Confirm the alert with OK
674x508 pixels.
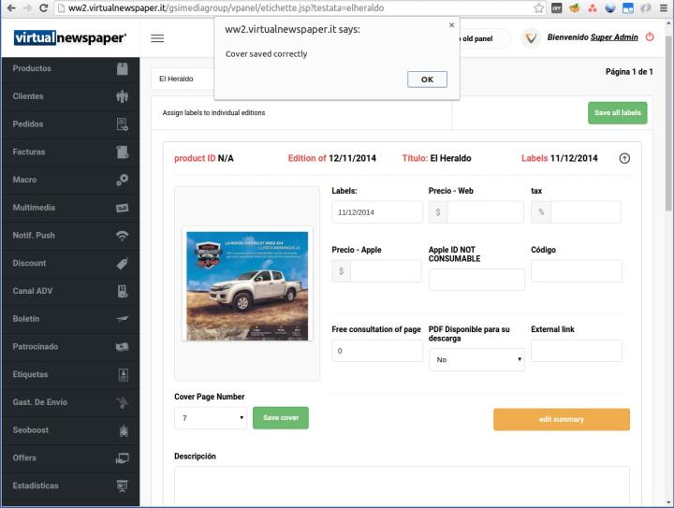427,80
